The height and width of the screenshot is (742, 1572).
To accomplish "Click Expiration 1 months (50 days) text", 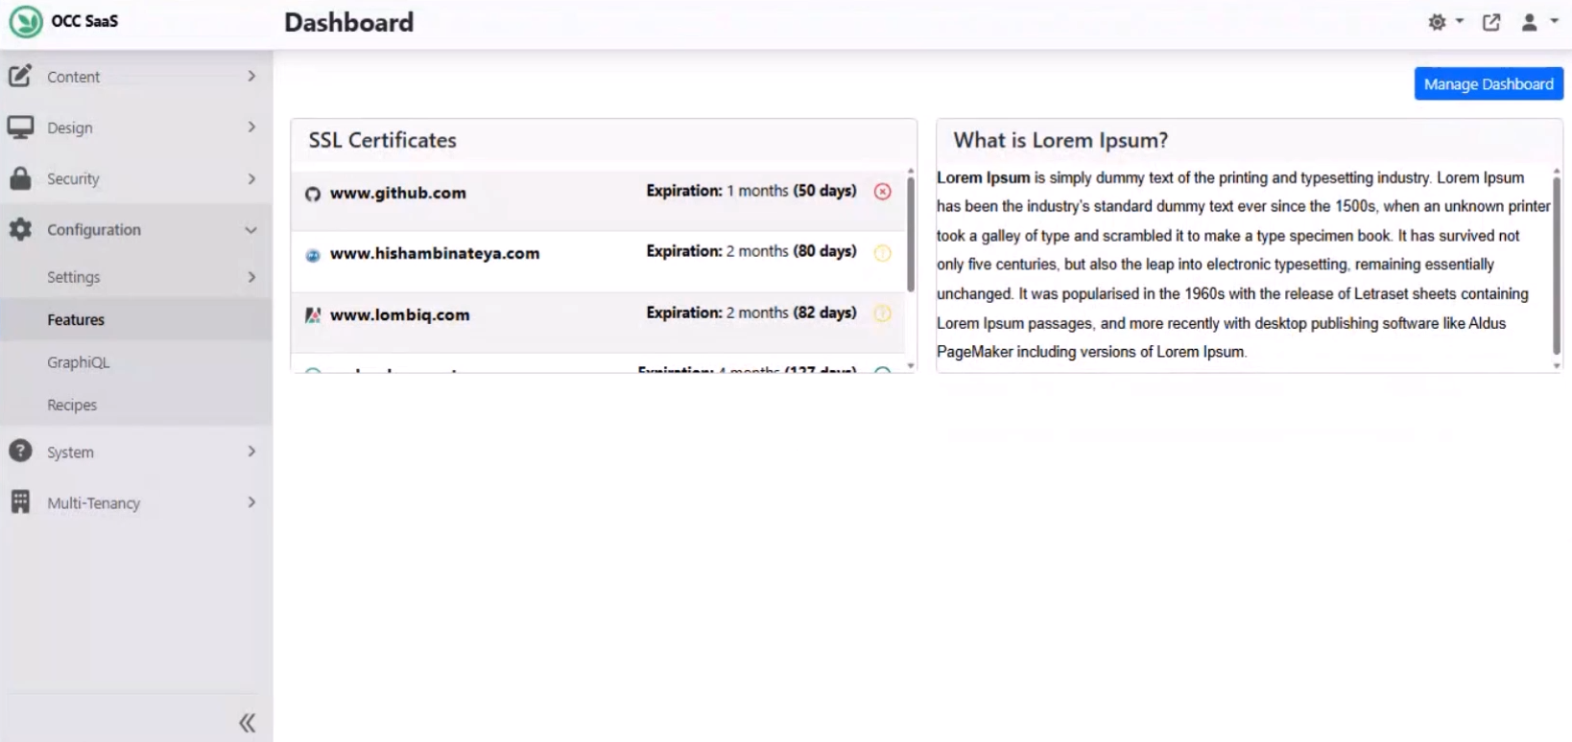I will pyautogui.click(x=751, y=191).
